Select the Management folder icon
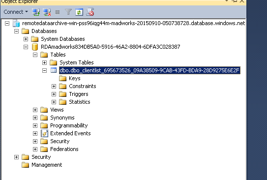Image resolution: width=267 pixels, height=180 pixels. pos(26,165)
